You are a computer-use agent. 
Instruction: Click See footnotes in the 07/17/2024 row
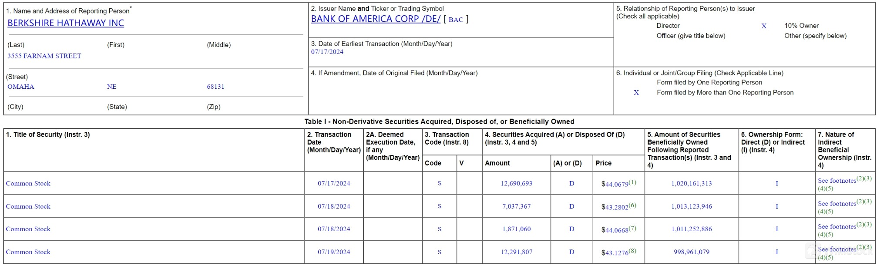click(837, 181)
